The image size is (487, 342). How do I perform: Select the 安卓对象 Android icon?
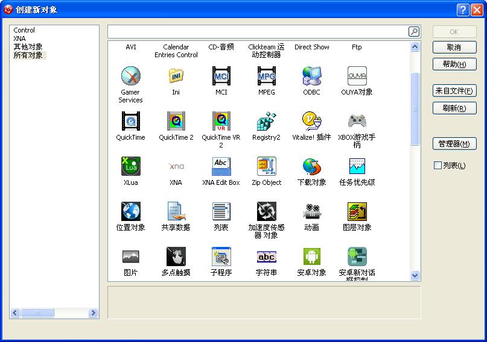click(x=312, y=256)
